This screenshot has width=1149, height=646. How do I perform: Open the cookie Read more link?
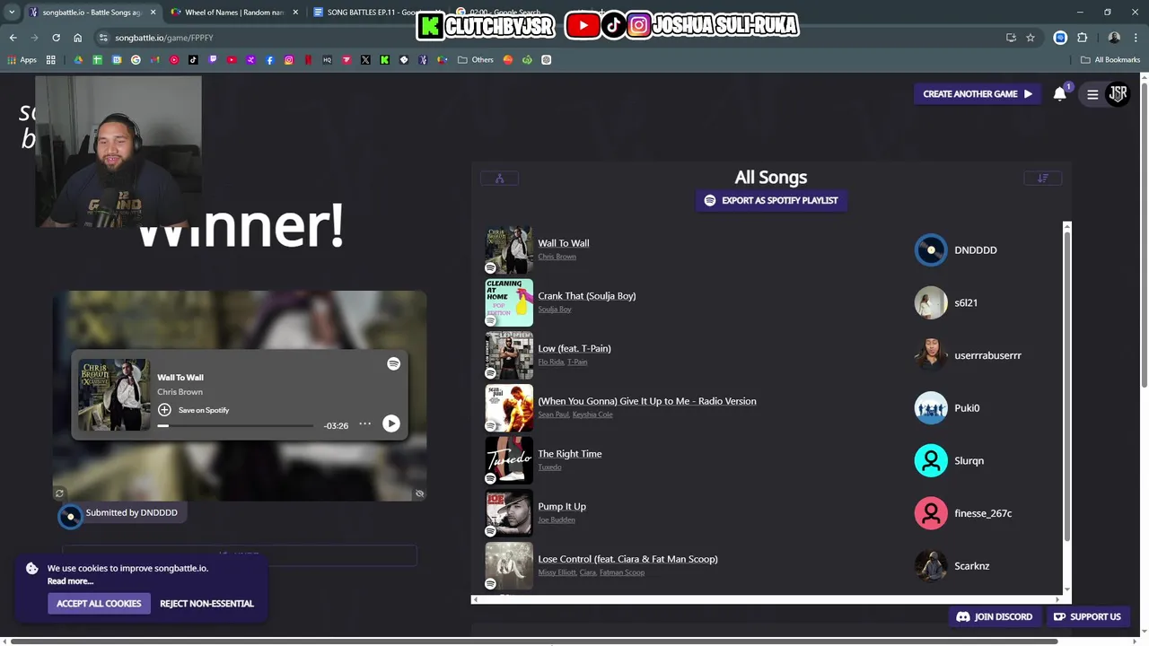click(x=70, y=581)
